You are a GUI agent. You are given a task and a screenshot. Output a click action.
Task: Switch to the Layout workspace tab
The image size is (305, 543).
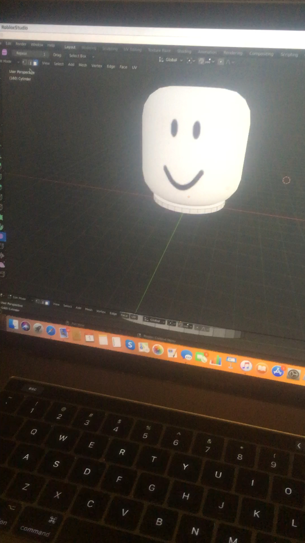[x=70, y=47]
